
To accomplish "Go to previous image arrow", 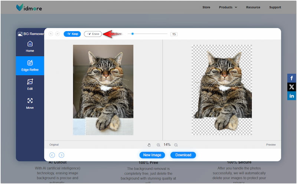I will click(52, 155).
